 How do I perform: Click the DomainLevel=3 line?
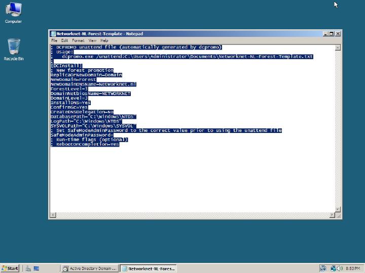point(69,98)
